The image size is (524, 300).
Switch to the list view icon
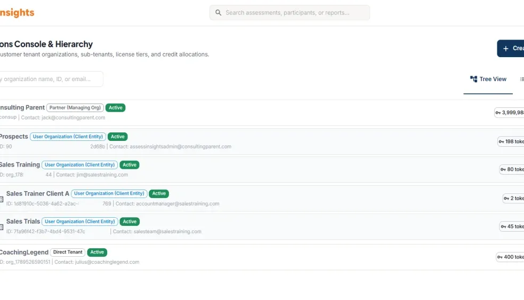click(x=522, y=79)
